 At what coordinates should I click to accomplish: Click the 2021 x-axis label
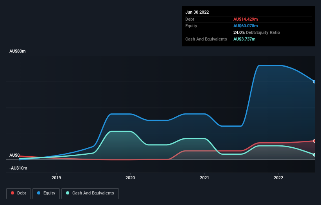coord(204,178)
